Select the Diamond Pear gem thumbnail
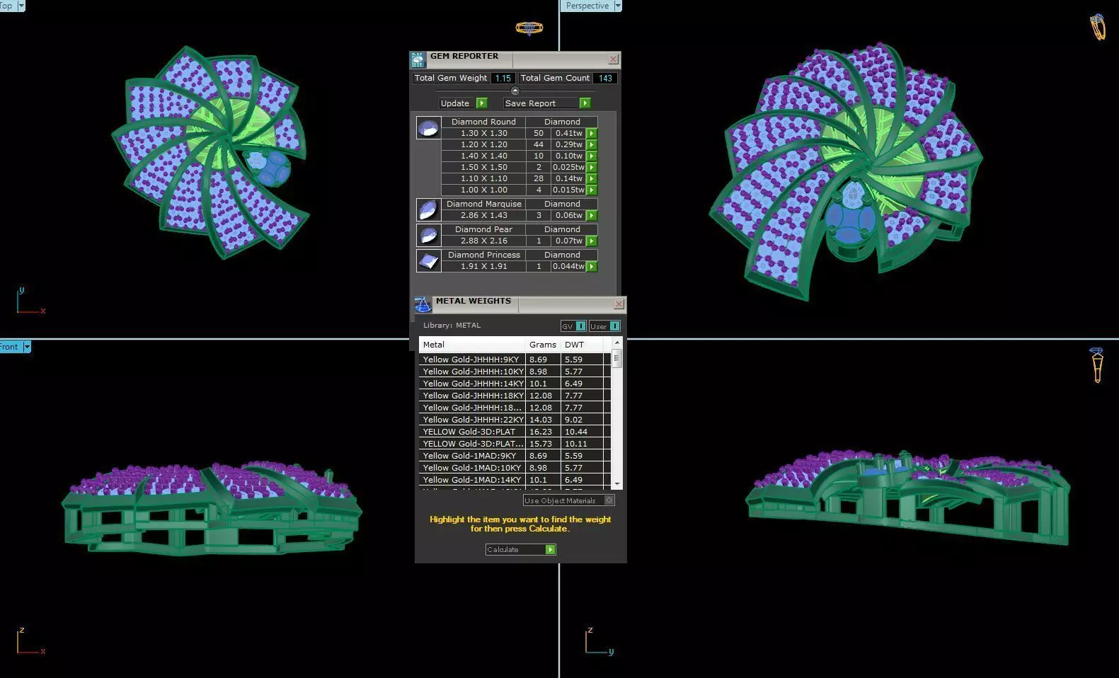Screen dimensions: 1119x678 pyautogui.click(x=428, y=236)
